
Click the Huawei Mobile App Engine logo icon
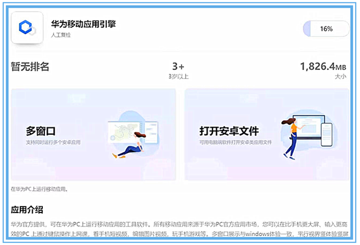[27, 28]
